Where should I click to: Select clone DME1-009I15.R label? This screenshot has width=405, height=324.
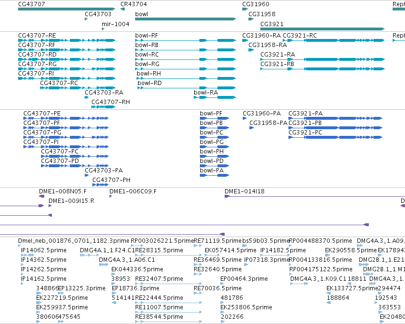point(71,201)
